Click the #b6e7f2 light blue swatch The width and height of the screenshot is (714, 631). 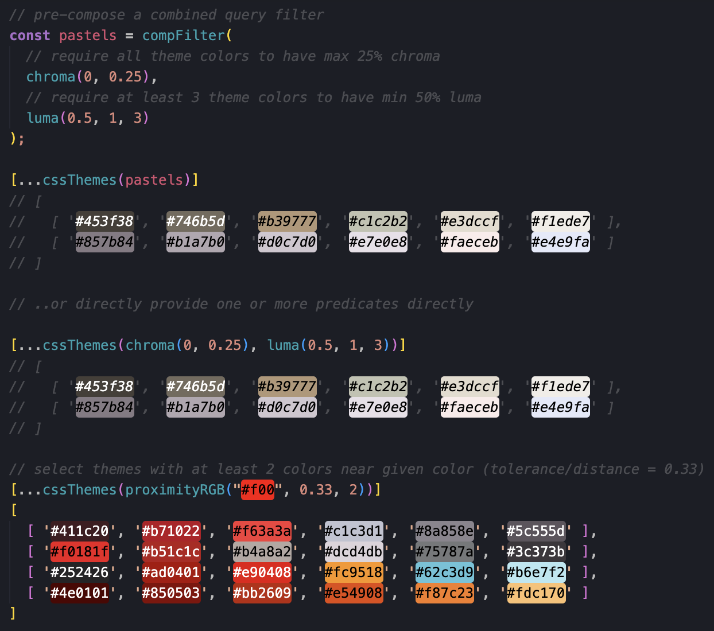coord(536,572)
